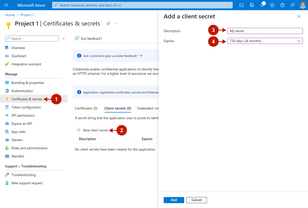Open API permissions in sidebar
This screenshot has height=208, width=308.
click(23, 115)
